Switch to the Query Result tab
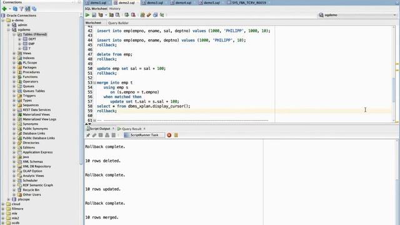 (x=131, y=129)
